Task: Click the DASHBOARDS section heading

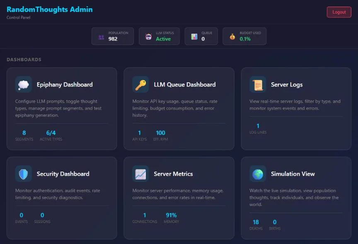Action: (x=24, y=60)
